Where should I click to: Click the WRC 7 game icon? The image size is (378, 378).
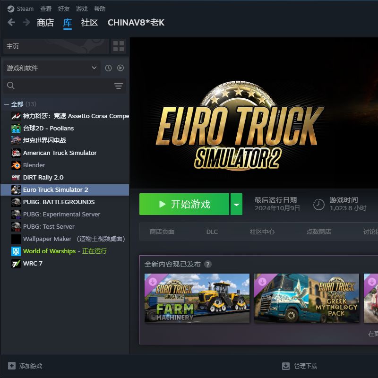pyautogui.click(x=16, y=264)
